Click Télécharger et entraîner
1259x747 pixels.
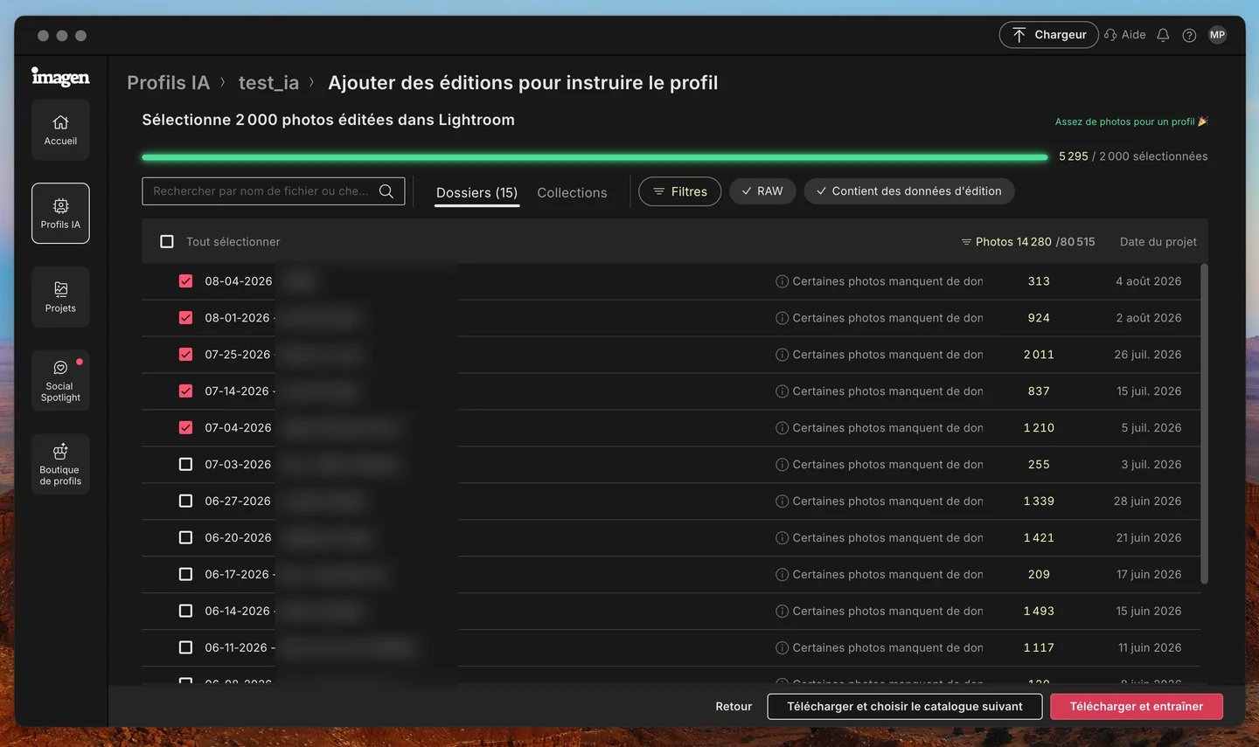[x=1136, y=706]
